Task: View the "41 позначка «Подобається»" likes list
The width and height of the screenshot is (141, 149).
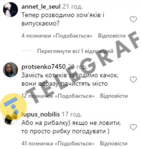Action: point(58,143)
